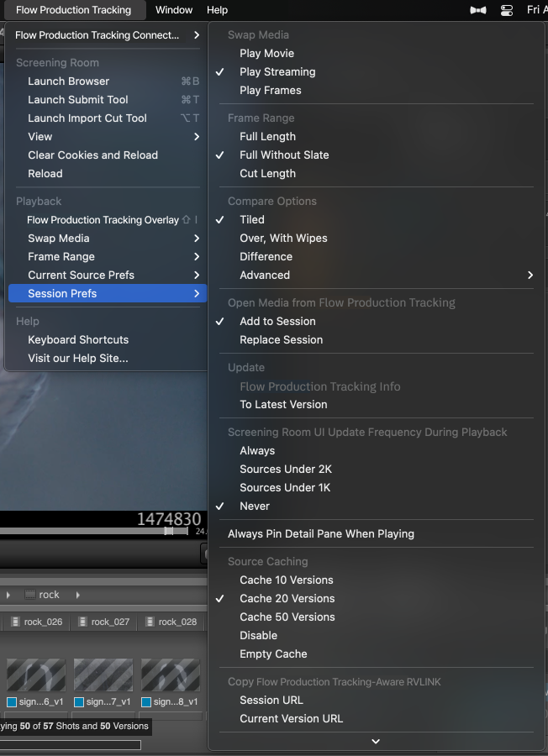Expand the Advanced compare submenu
The height and width of the screenshot is (756, 548).
(377, 275)
